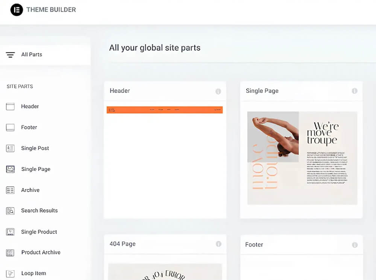This screenshot has height=280, width=376.
Task: Click the Header site part icon
Action: 10,106
